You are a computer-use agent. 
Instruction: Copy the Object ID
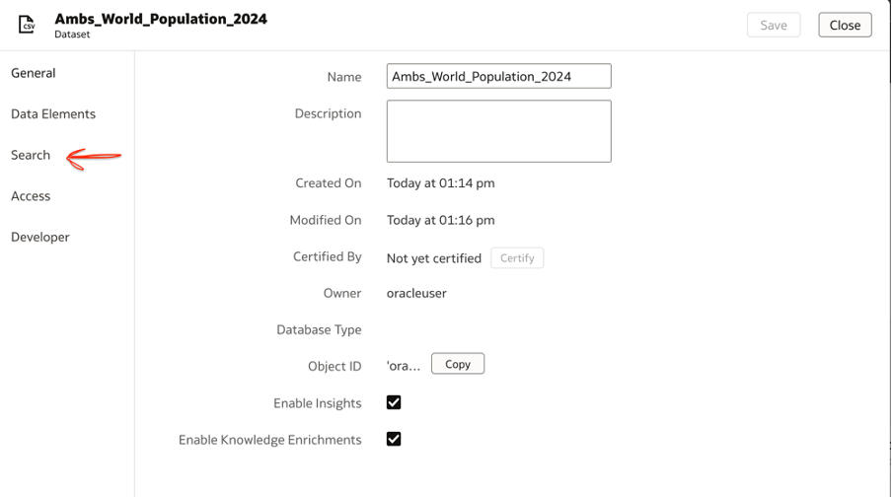pos(458,364)
